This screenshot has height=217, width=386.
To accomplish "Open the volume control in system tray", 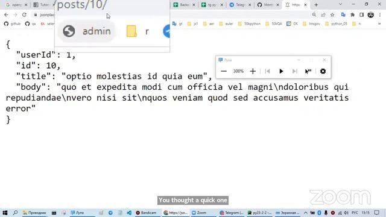I will click(x=346, y=213).
